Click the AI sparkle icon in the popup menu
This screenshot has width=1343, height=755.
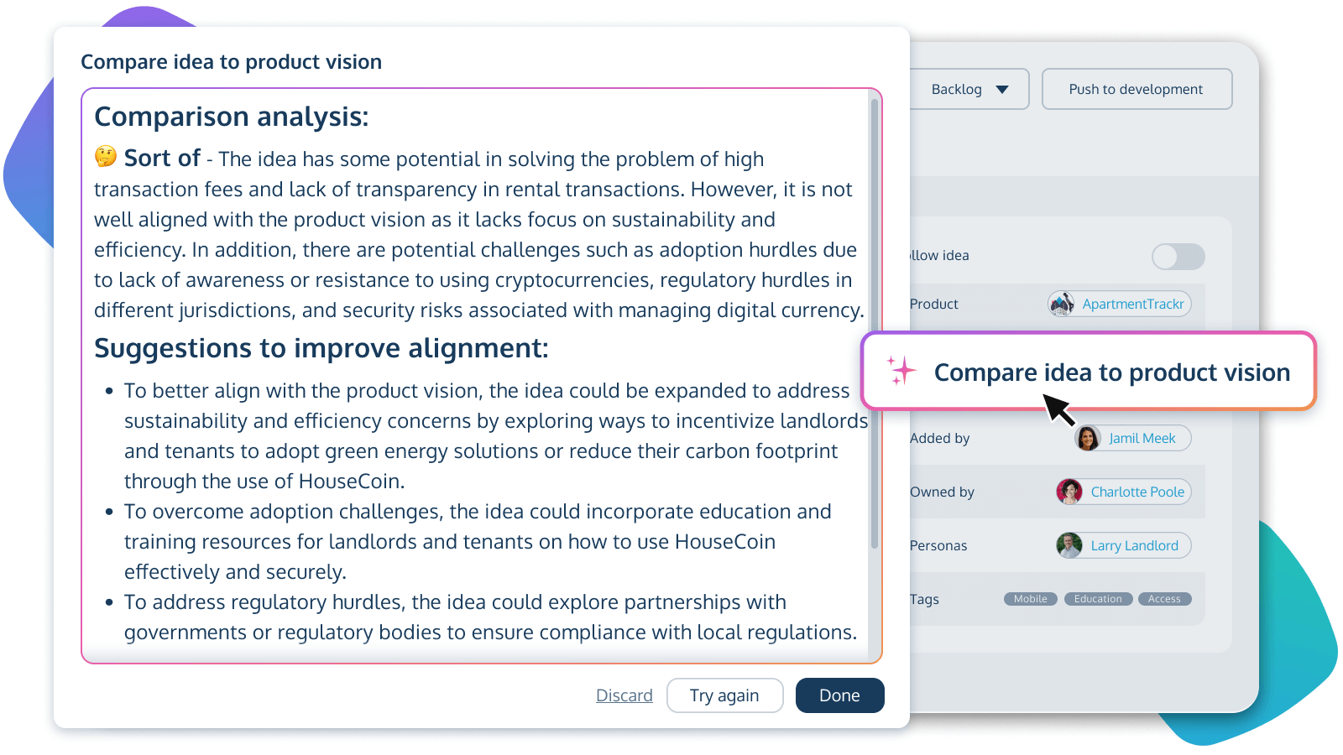901,372
